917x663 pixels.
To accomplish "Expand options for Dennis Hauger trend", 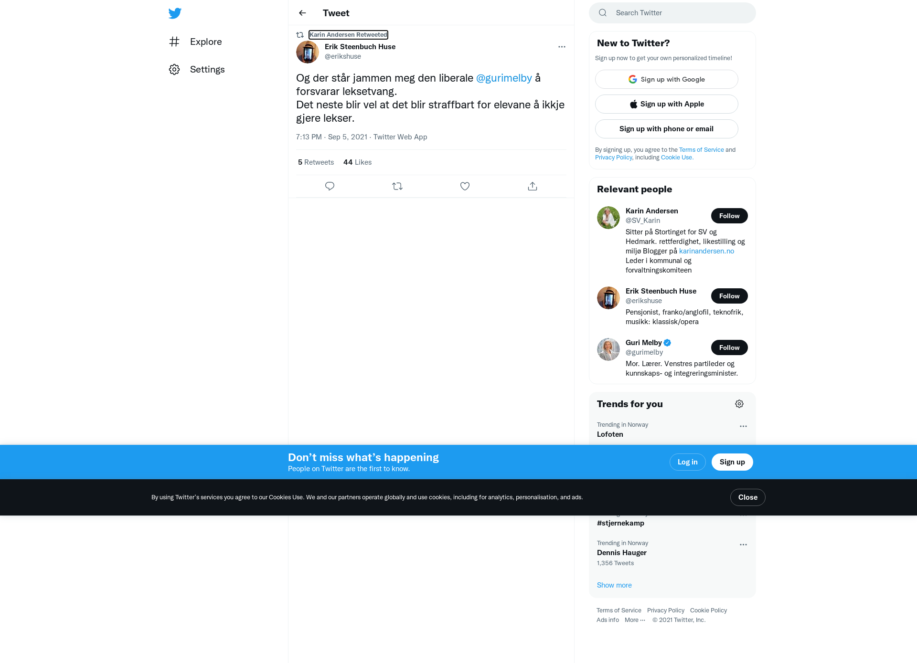I will pyautogui.click(x=743, y=545).
